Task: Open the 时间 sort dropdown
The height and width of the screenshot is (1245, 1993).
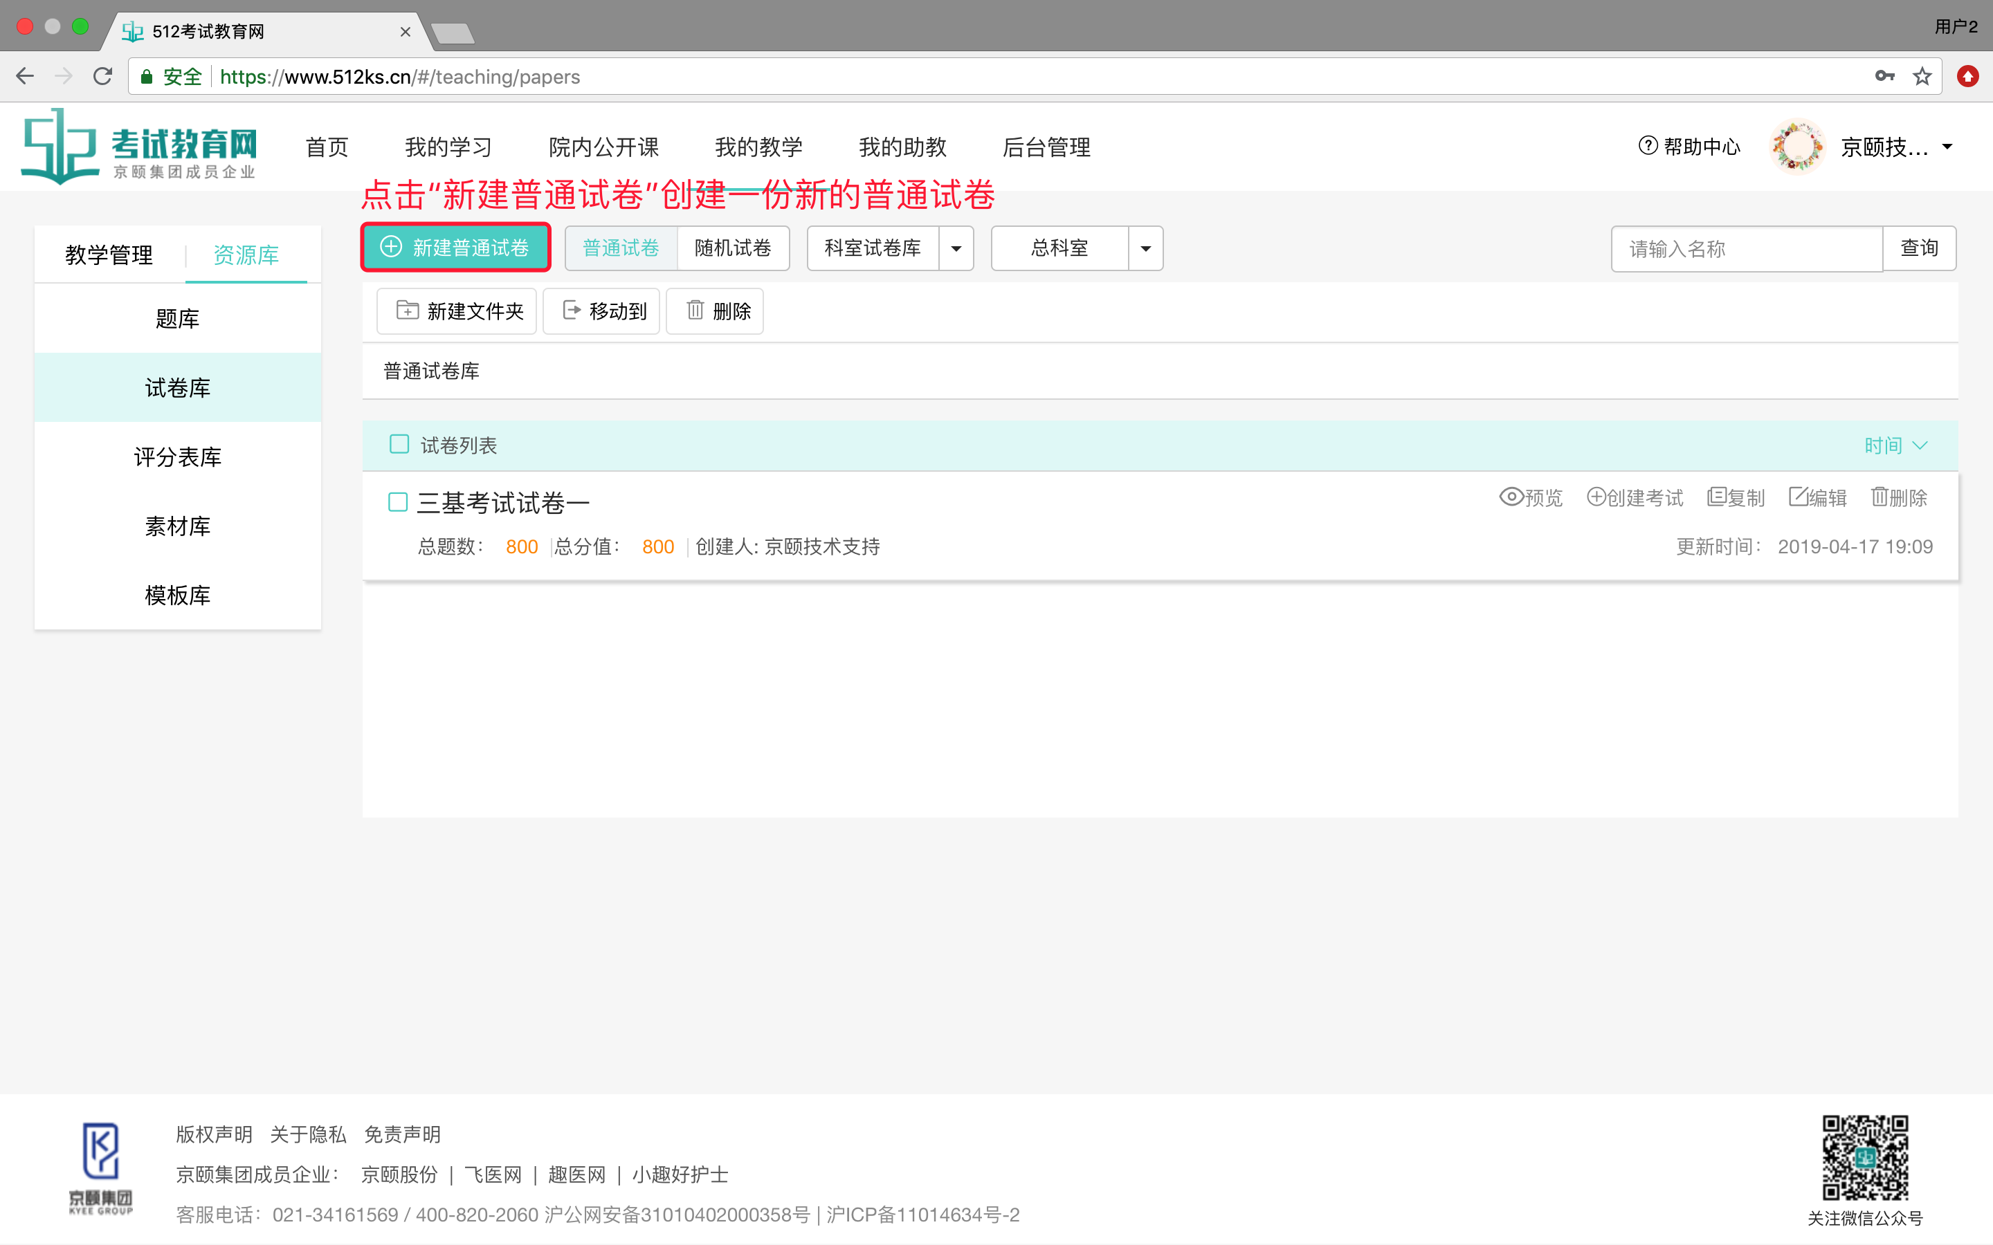Action: click(x=1895, y=445)
